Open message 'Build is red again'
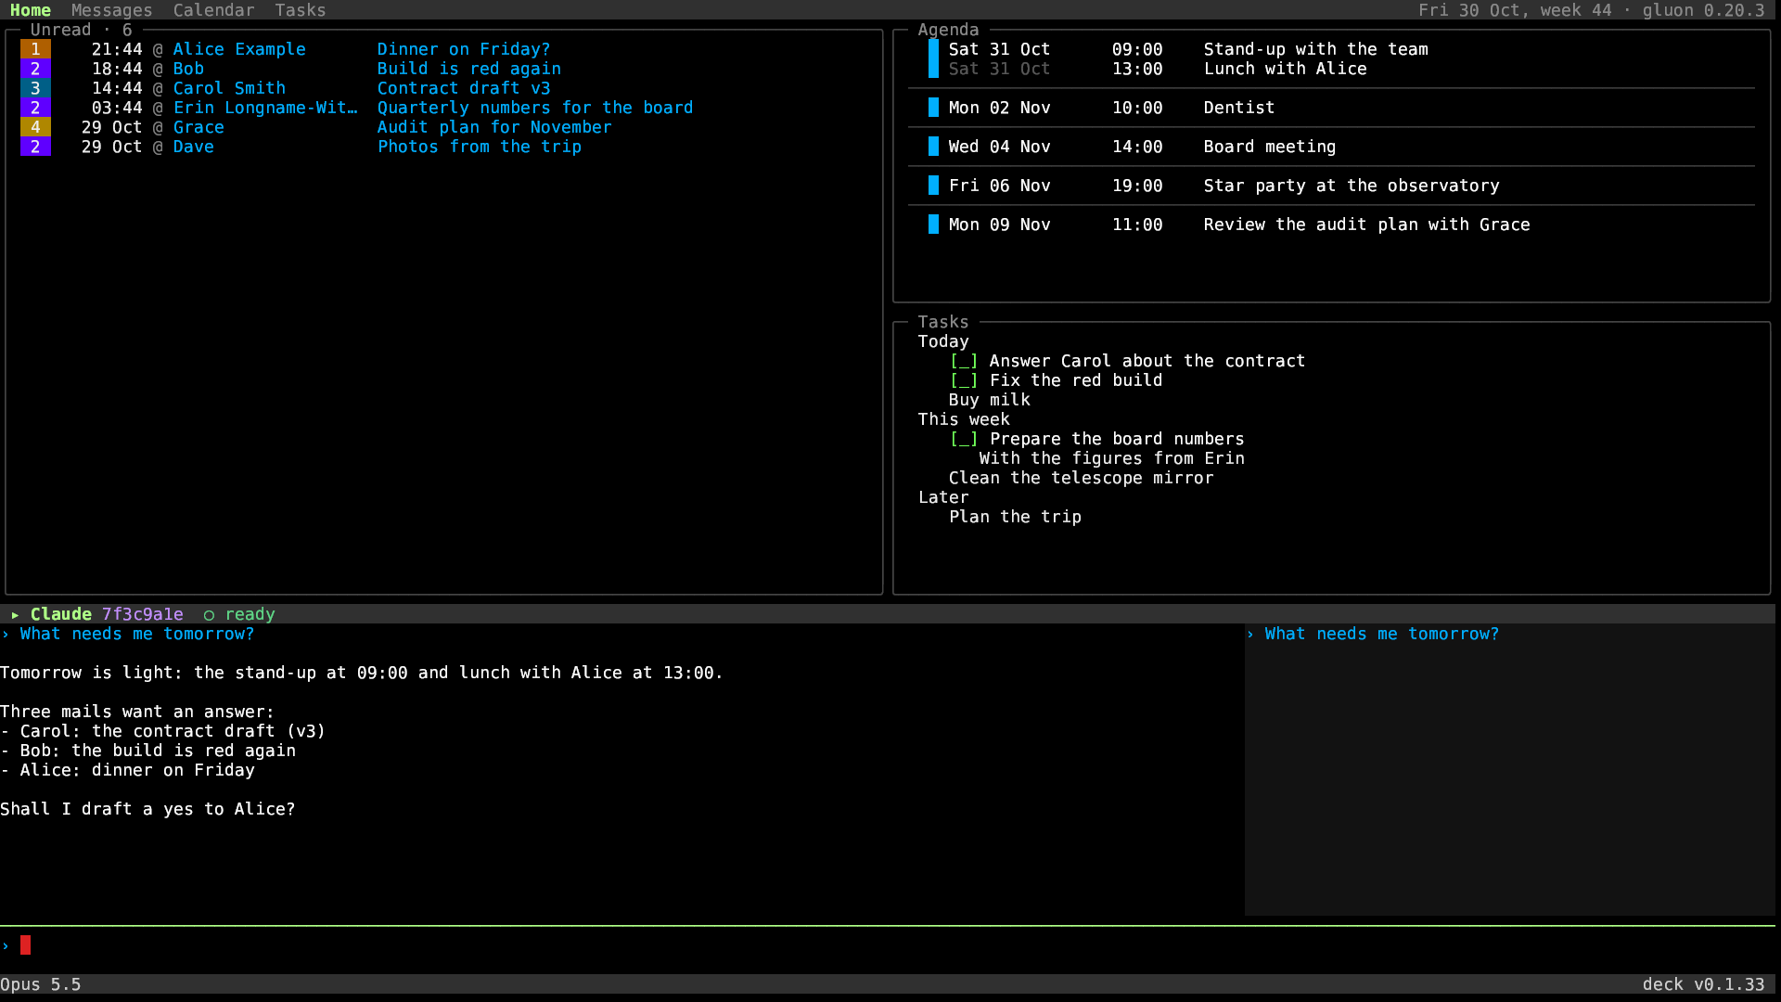Image resolution: width=1781 pixels, height=1002 pixels. (x=468, y=69)
